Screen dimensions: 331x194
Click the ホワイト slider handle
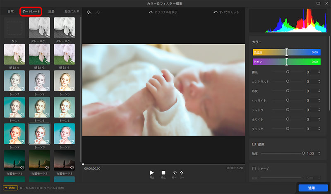coord(288,119)
